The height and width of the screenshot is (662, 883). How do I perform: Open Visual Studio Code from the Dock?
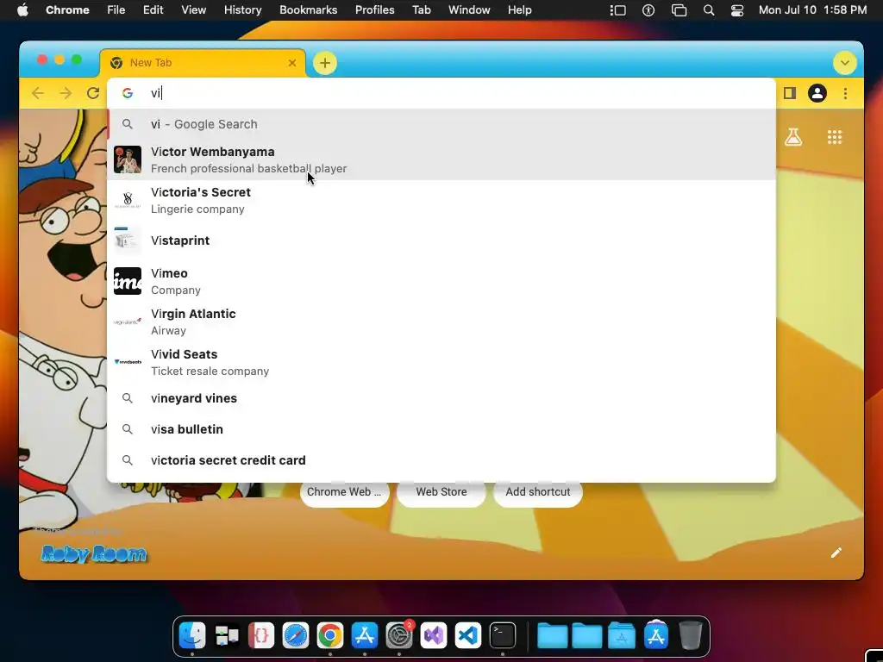[x=468, y=635]
